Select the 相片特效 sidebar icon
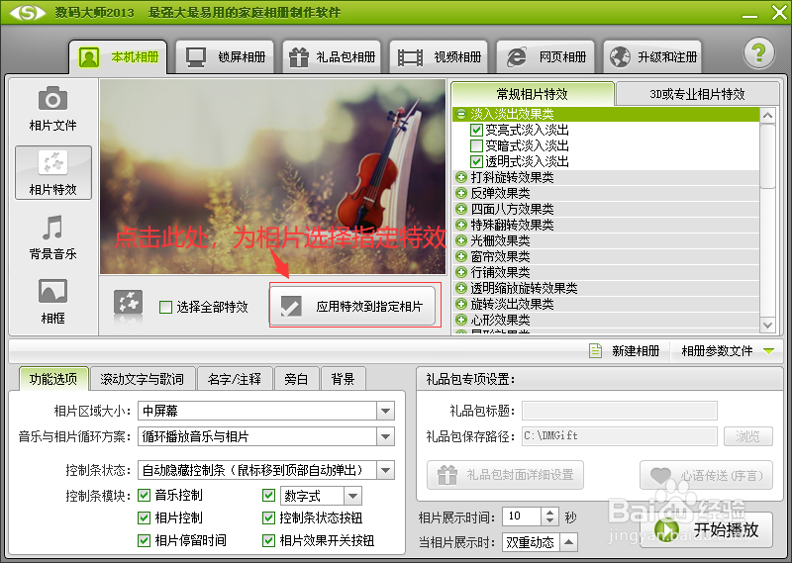 click(x=53, y=173)
